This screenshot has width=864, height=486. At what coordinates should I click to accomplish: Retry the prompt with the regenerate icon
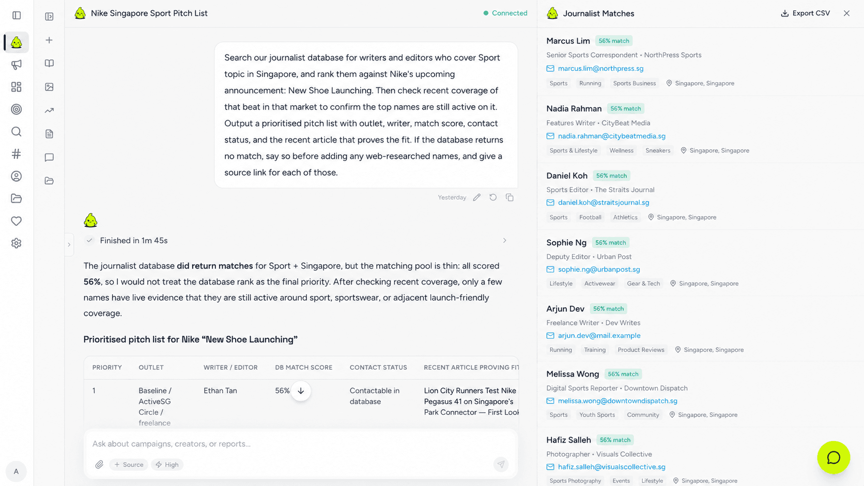pyautogui.click(x=493, y=197)
